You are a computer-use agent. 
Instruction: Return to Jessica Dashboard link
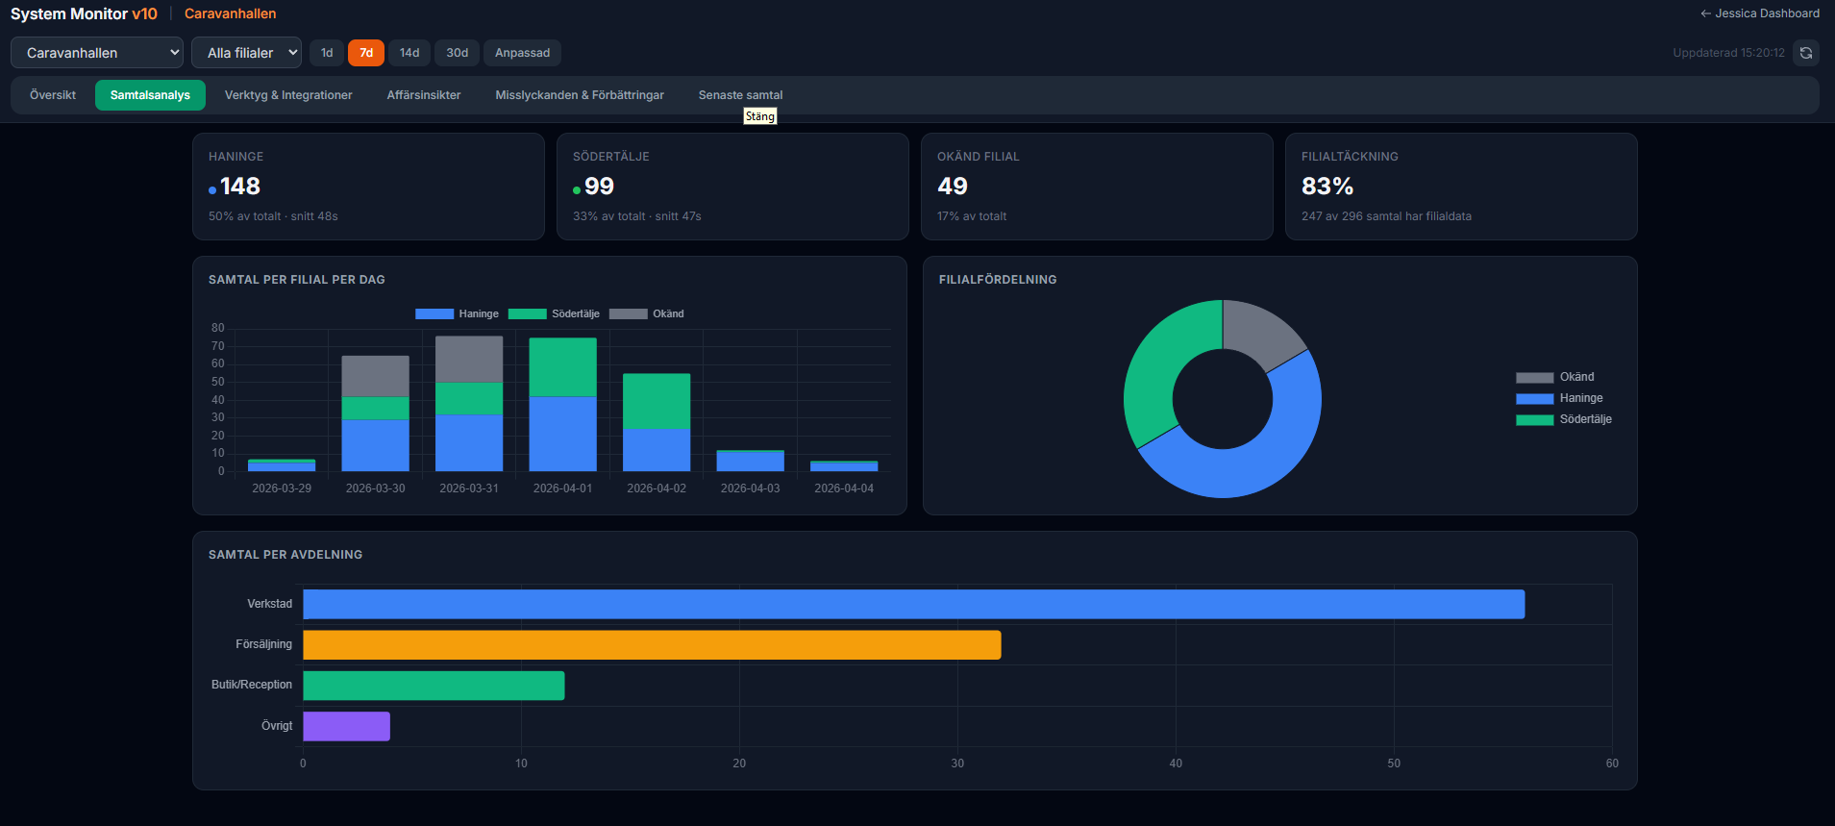(x=1759, y=13)
